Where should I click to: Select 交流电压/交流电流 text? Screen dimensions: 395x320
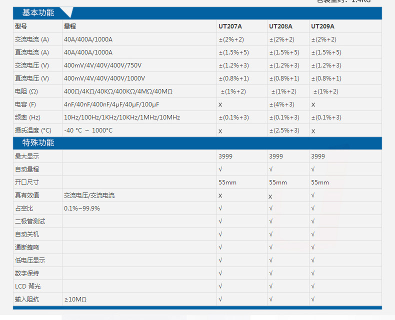tap(89, 195)
